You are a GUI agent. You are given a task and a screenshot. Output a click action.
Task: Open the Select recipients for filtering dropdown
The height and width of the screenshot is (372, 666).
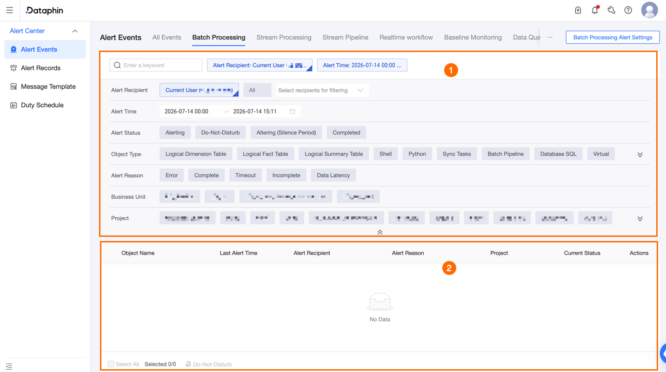click(322, 91)
